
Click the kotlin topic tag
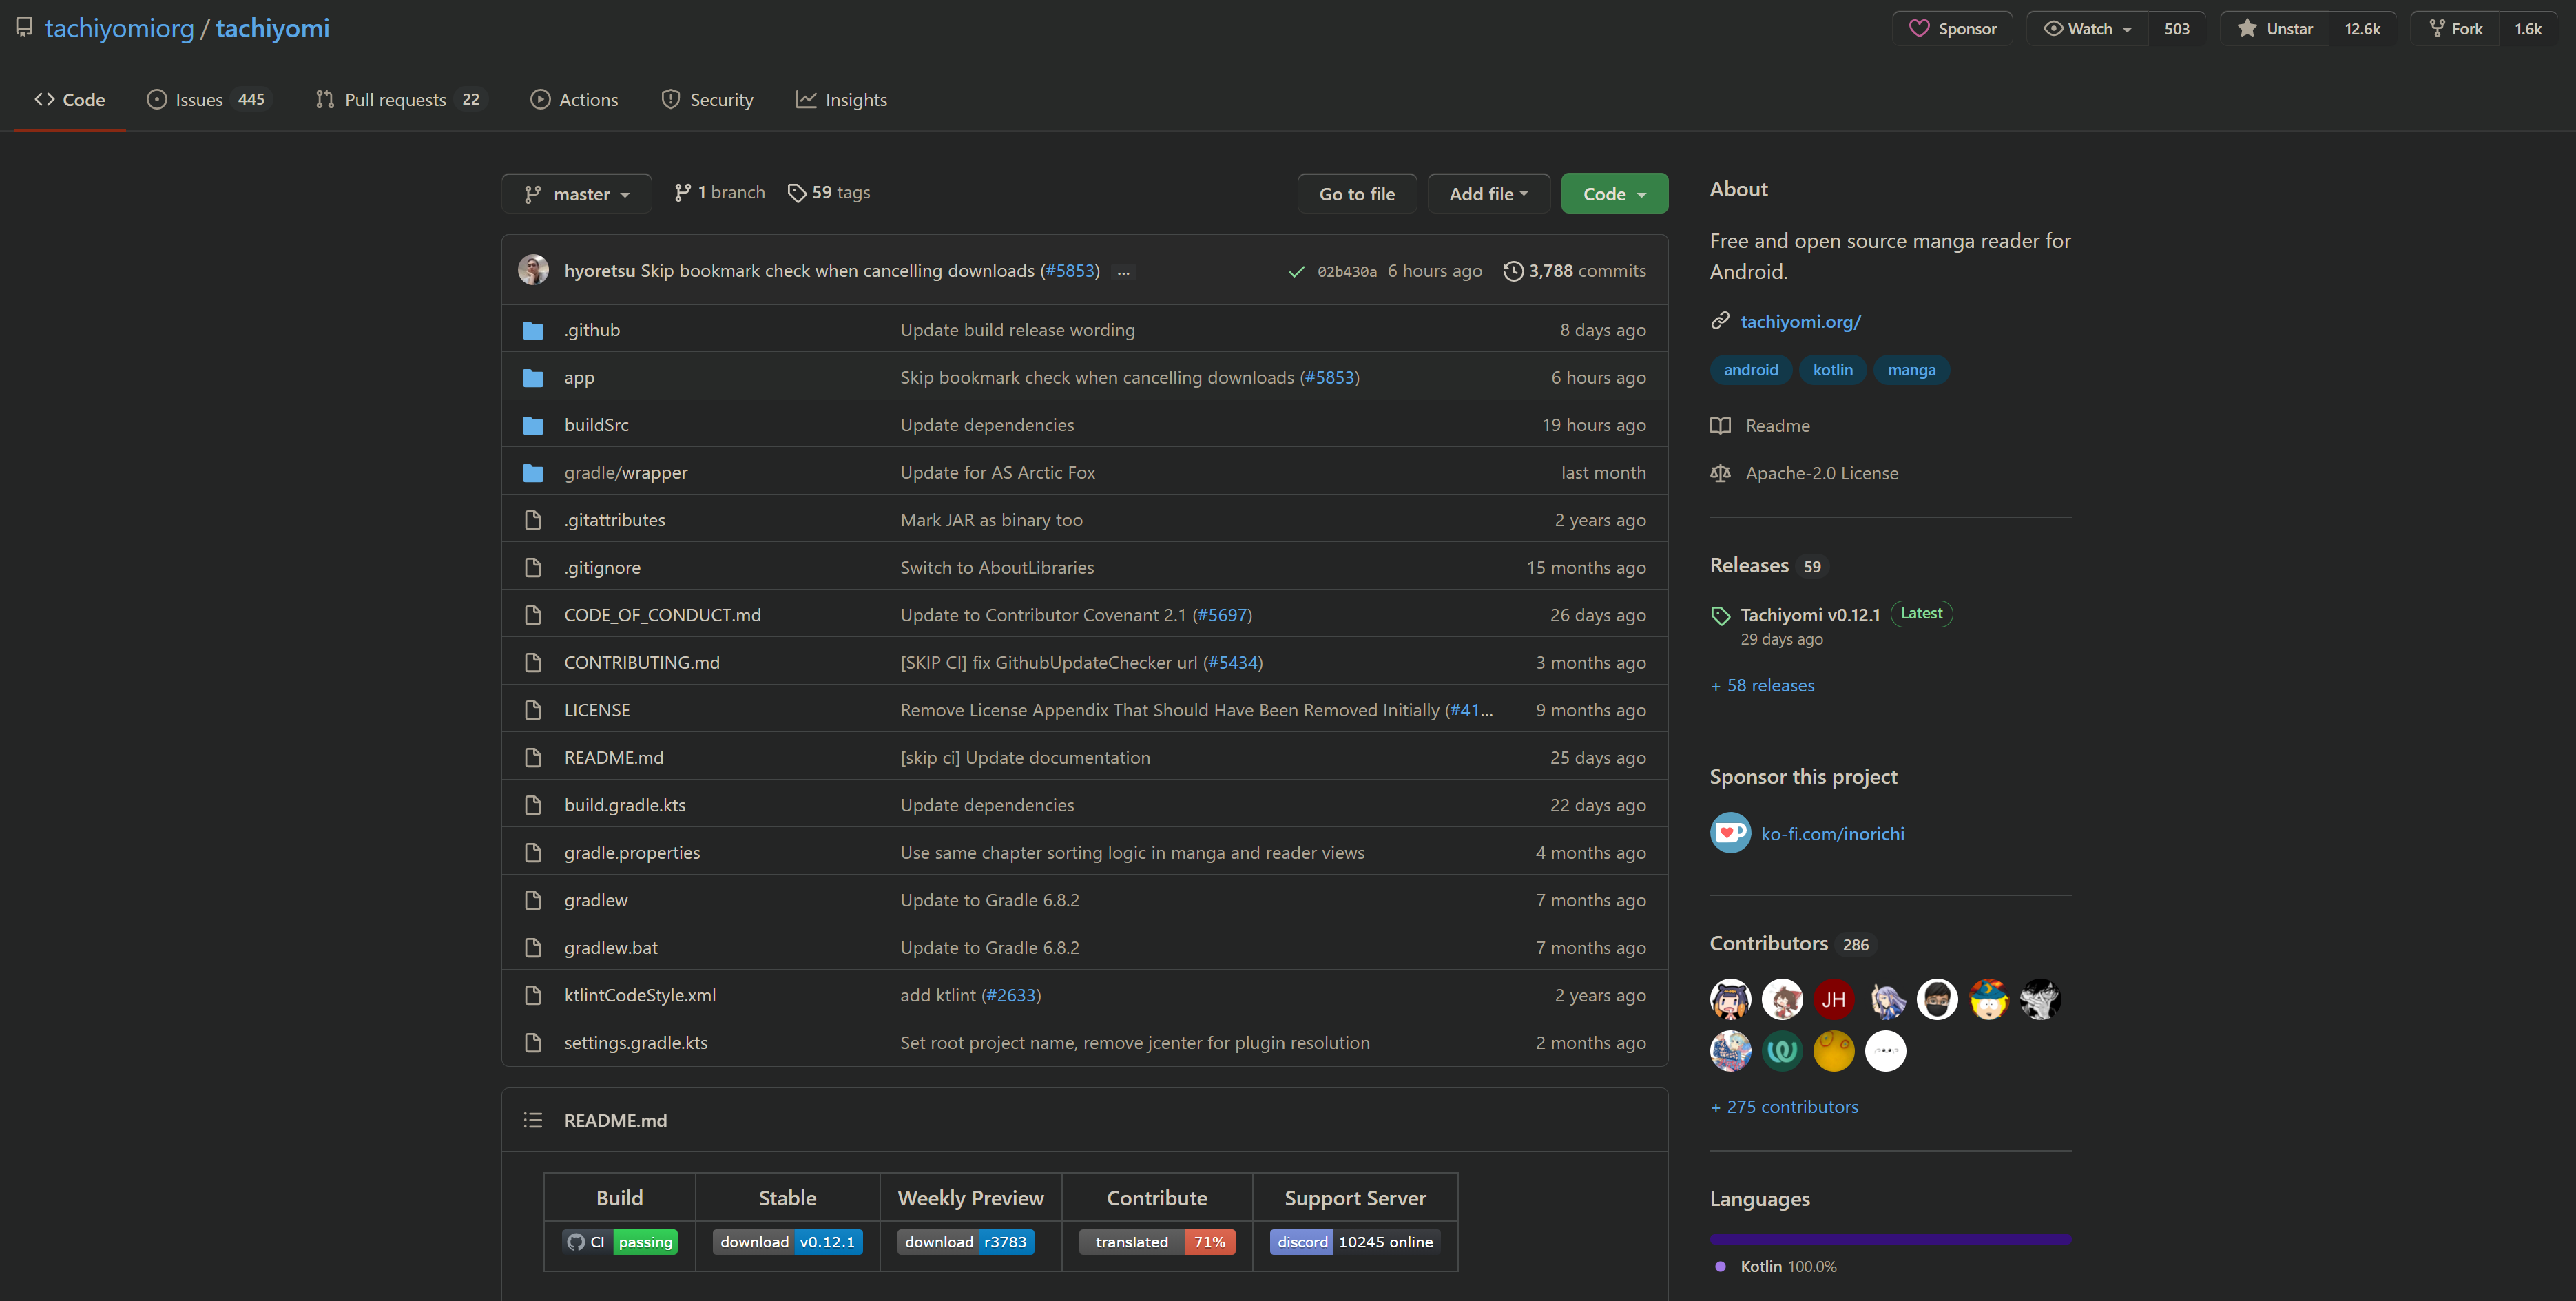1832,370
